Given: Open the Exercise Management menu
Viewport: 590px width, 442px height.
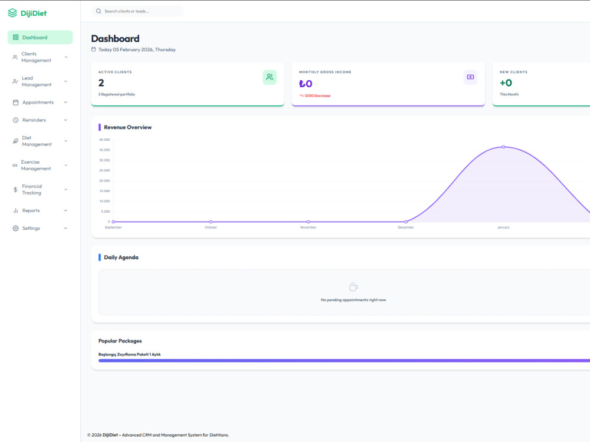Looking at the screenshot, I should pos(40,166).
